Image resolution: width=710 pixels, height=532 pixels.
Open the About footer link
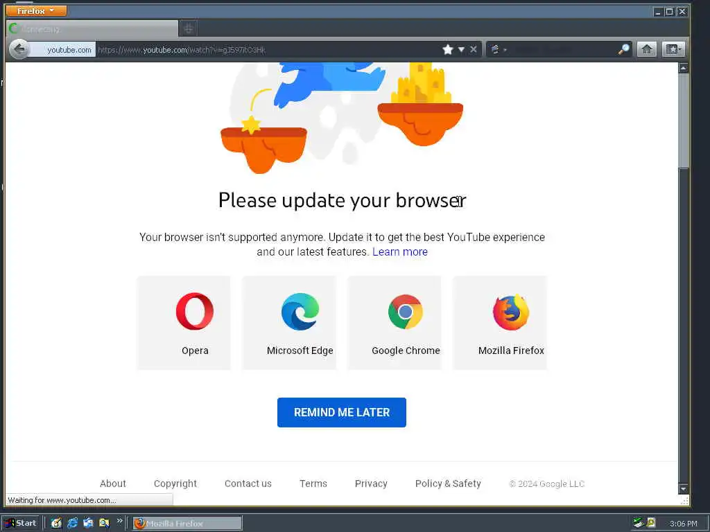pos(113,484)
